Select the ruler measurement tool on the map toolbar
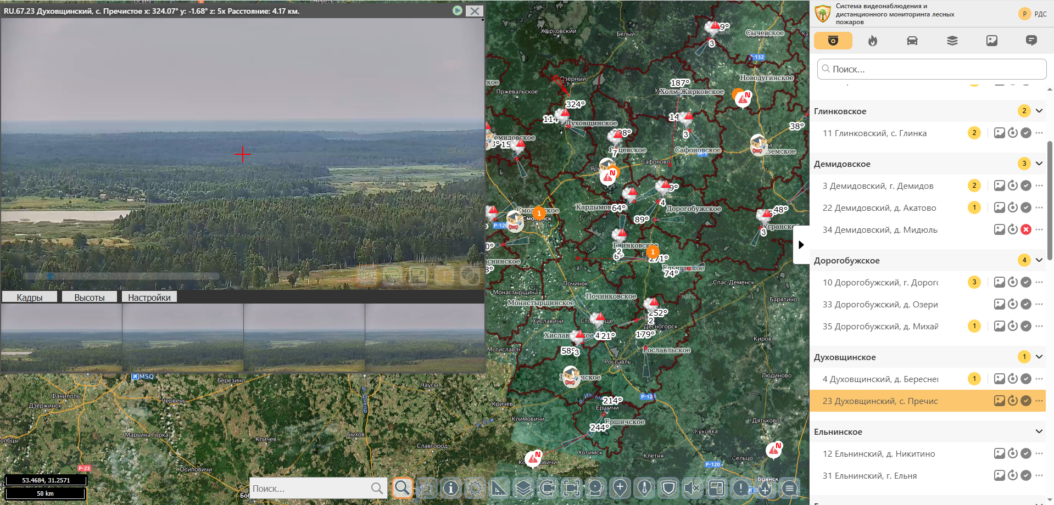 pos(499,487)
